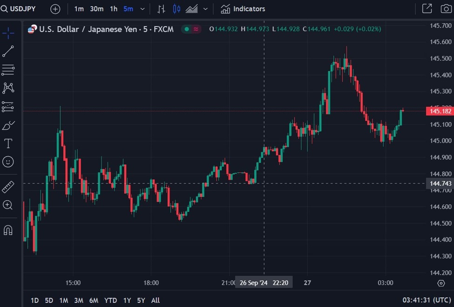Open the Indicators menu
The image size is (454, 307).
[242, 8]
